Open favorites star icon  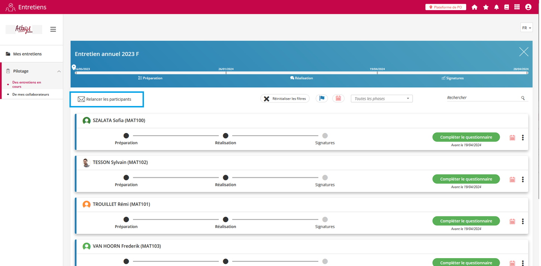[x=486, y=7]
